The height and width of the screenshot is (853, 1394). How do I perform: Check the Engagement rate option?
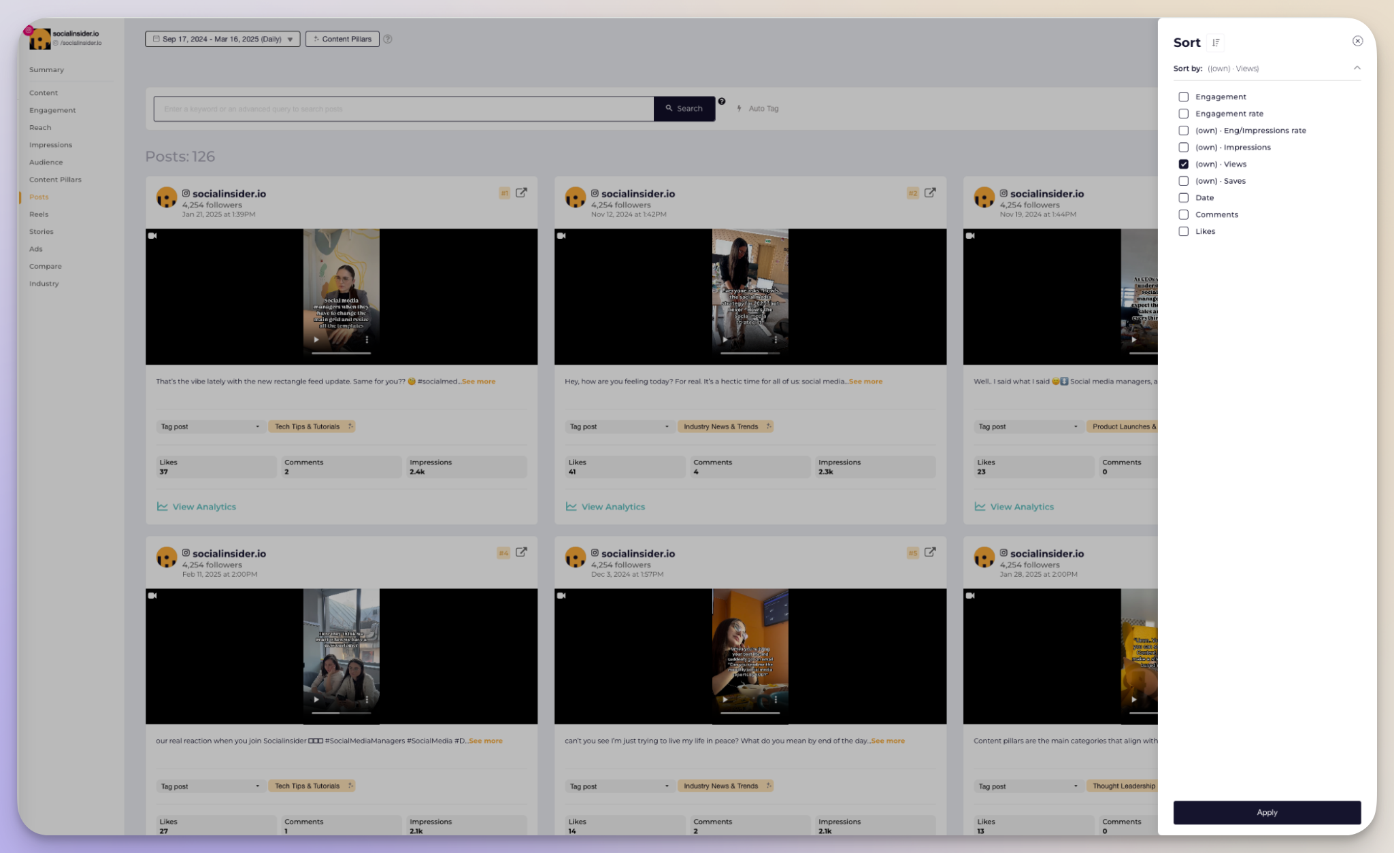click(x=1184, y=114)
